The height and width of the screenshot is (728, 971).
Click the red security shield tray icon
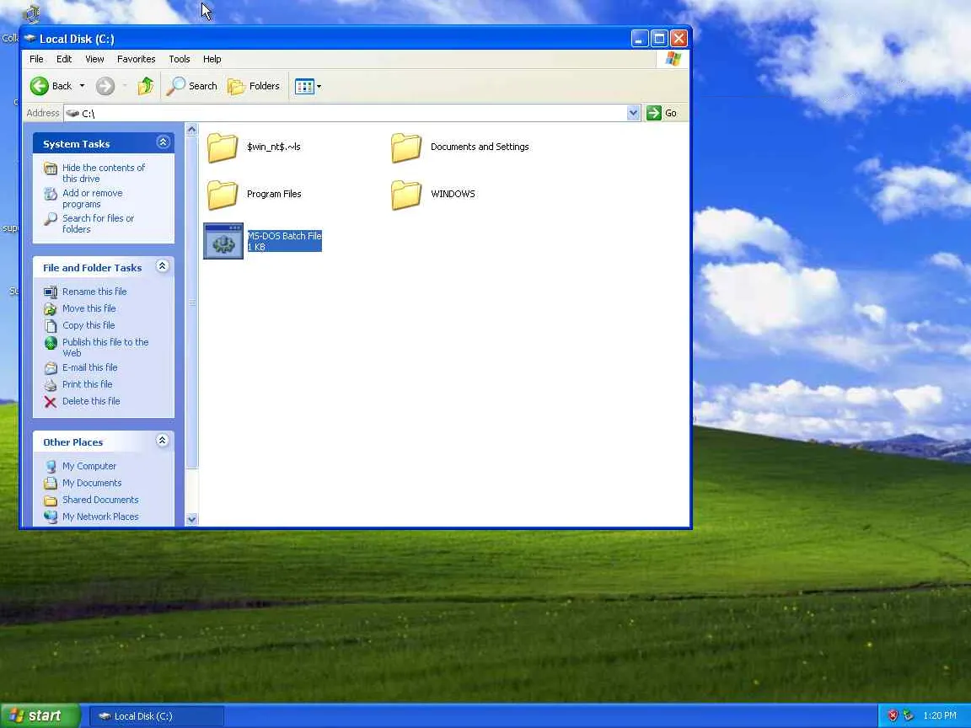tap(893, 715)
